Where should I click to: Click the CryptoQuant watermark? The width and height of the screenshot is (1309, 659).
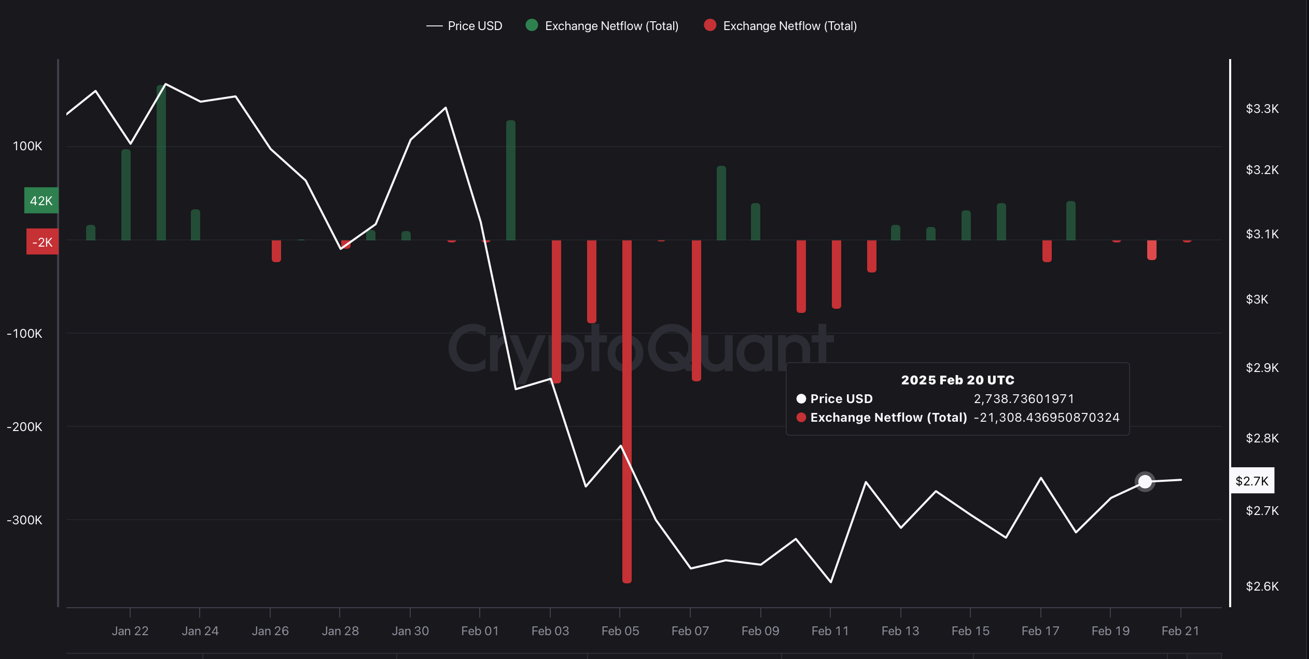(x=640, y=348)
